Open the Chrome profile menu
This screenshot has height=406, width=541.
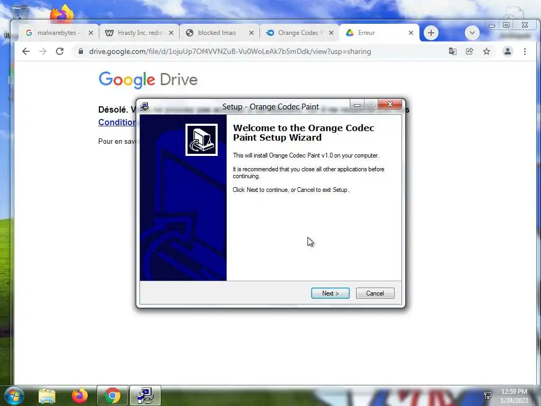508,51
